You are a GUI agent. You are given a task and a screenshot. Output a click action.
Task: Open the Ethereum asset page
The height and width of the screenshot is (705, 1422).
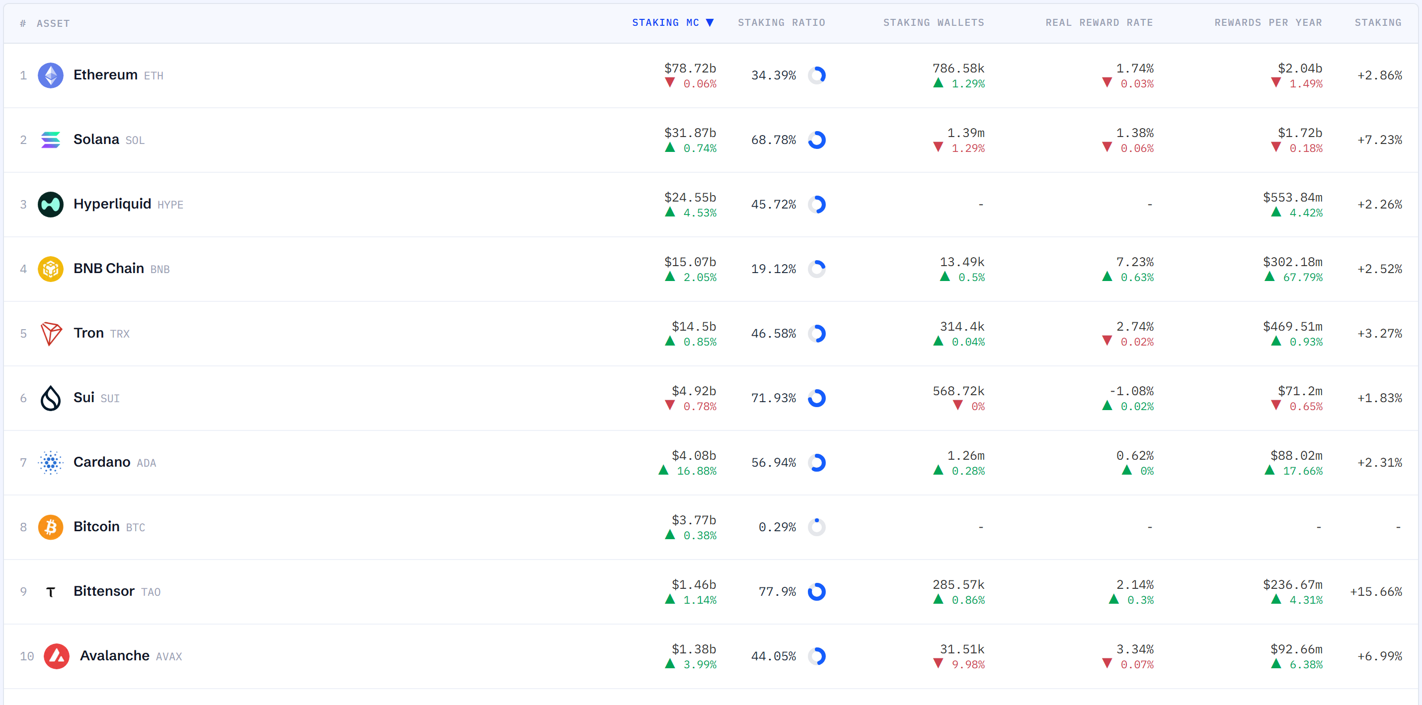105,74
